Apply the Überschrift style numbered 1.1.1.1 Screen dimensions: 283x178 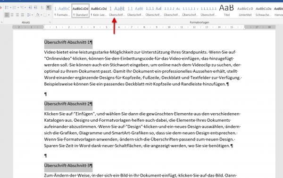point(172,11)
